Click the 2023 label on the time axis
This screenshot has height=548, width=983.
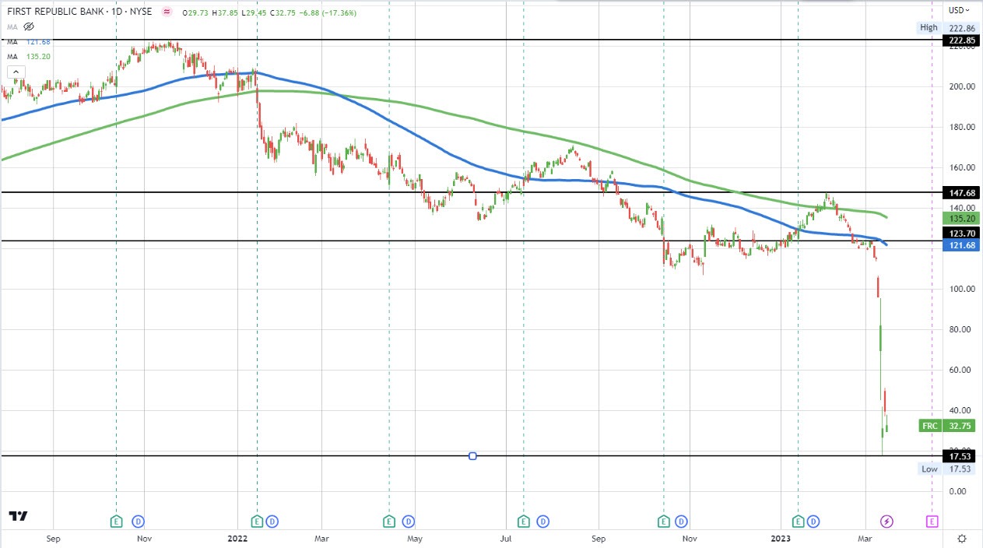point(780,538)
